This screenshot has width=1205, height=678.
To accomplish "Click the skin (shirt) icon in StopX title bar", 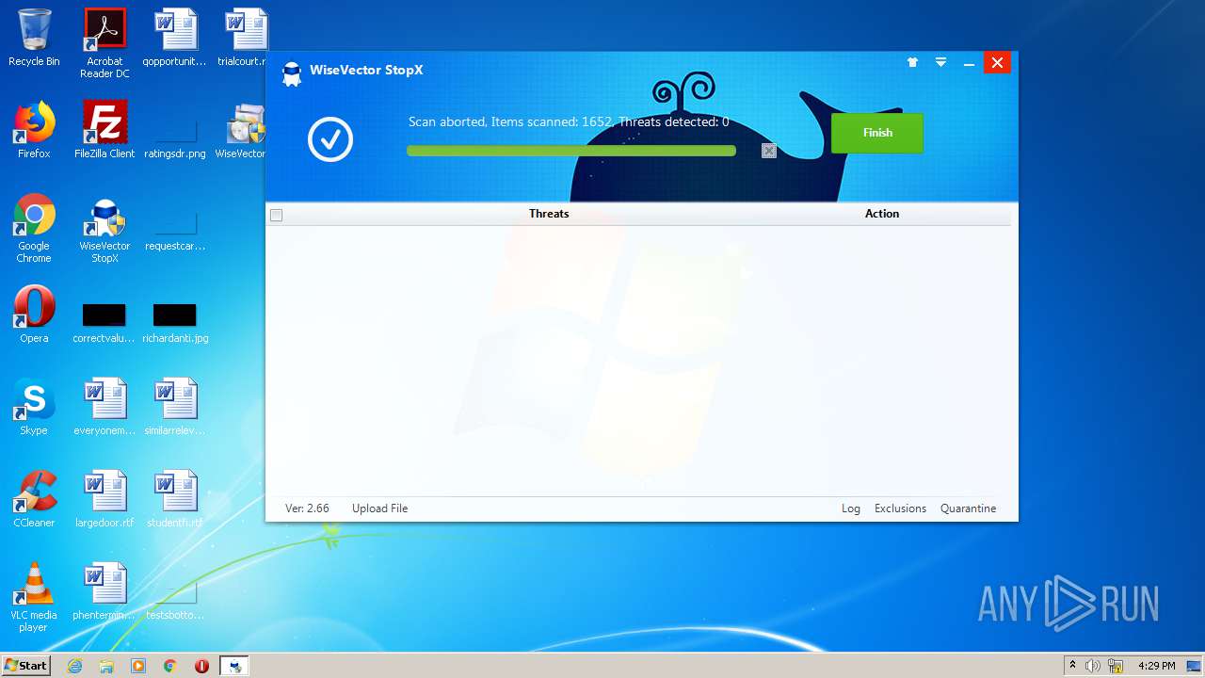I will click(912, 62).
